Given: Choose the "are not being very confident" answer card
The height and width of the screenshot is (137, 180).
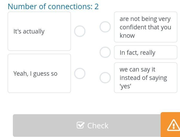Looking at the screenshot, I should pos(145,27).
